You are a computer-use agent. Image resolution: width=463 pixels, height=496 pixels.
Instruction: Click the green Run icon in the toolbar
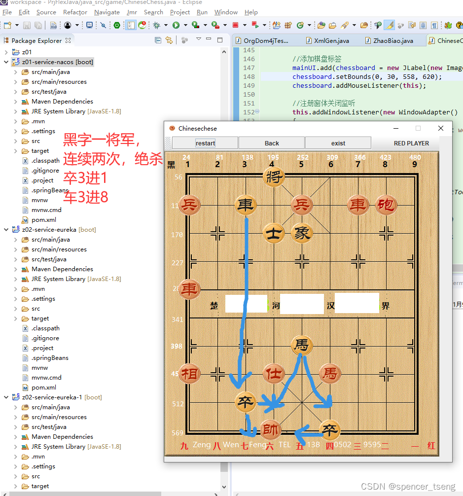pos(175,25)
